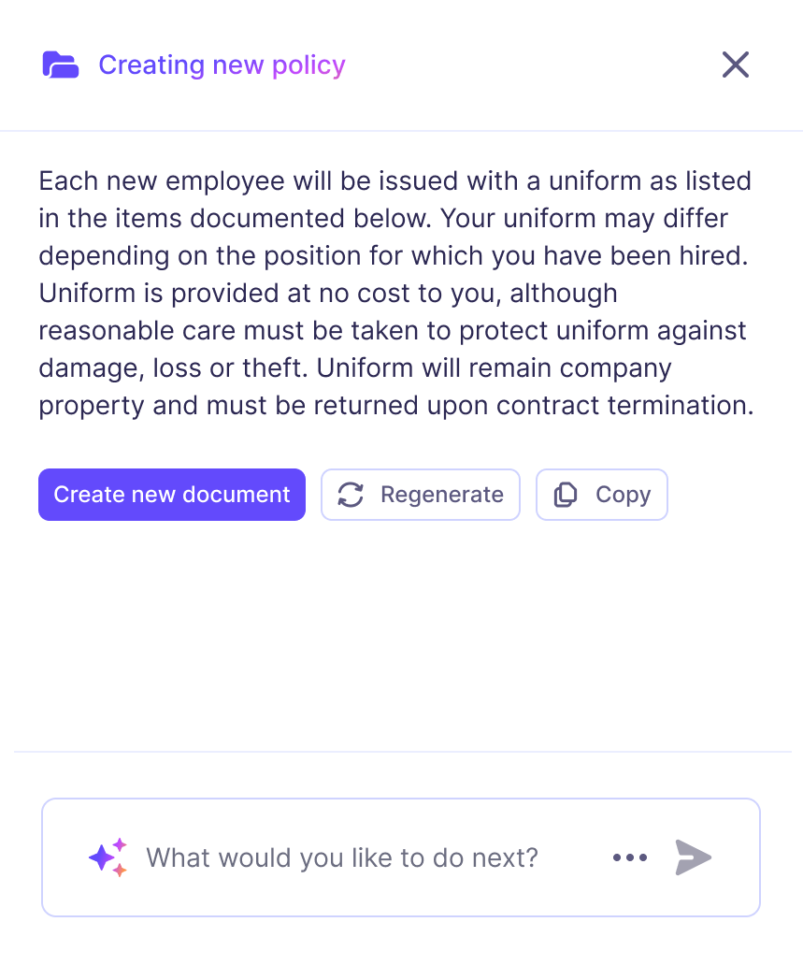Close the Creating new policy panel
Viewport: 803px width, 965px height.
(x=736, y=65)
